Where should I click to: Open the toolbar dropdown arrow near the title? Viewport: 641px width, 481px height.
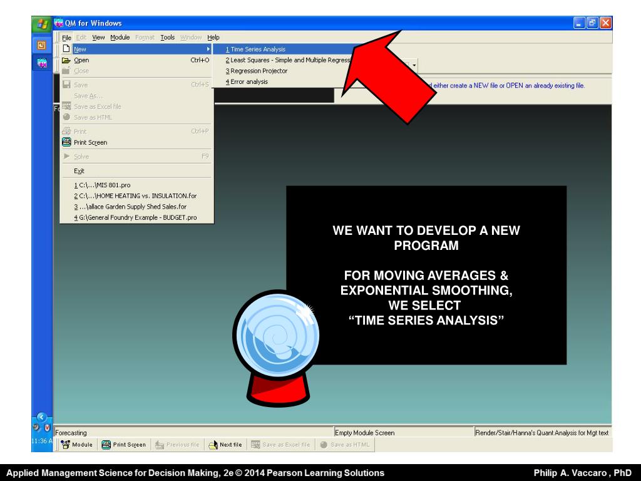[x=414, y=65]
